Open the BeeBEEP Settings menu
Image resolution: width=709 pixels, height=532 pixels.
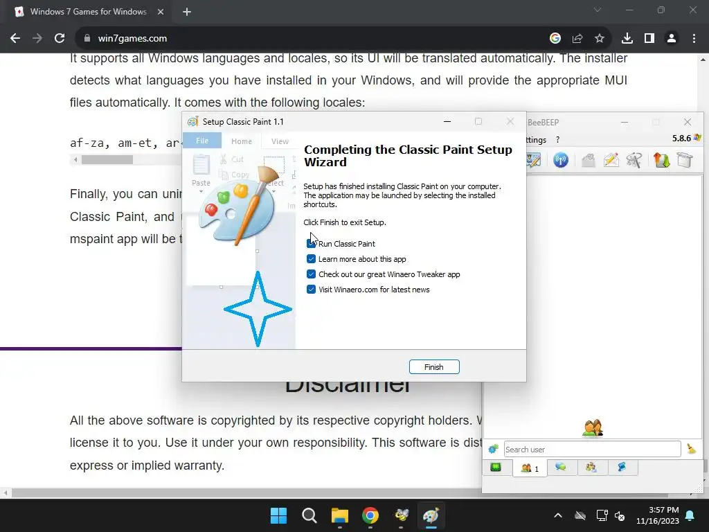coord(537,140)
